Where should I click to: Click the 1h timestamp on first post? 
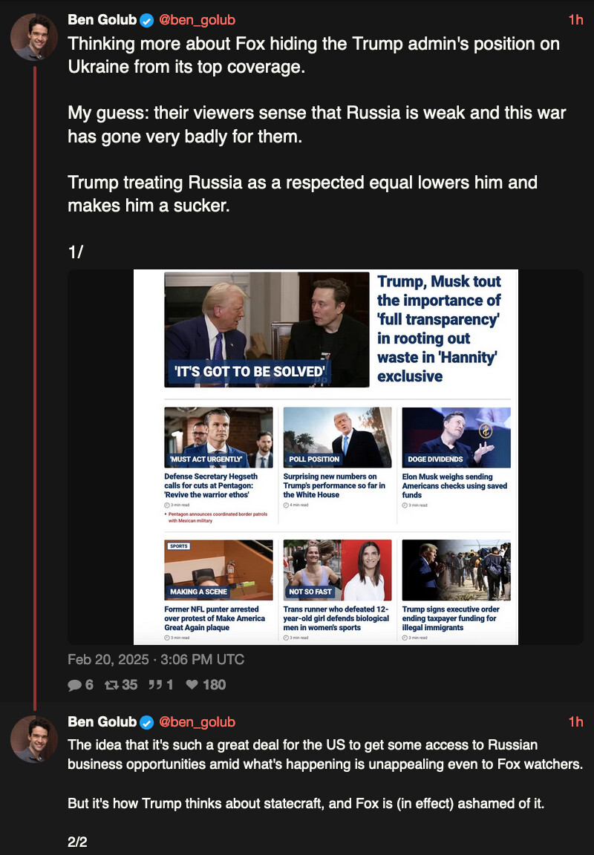click(x=575, y=20)
